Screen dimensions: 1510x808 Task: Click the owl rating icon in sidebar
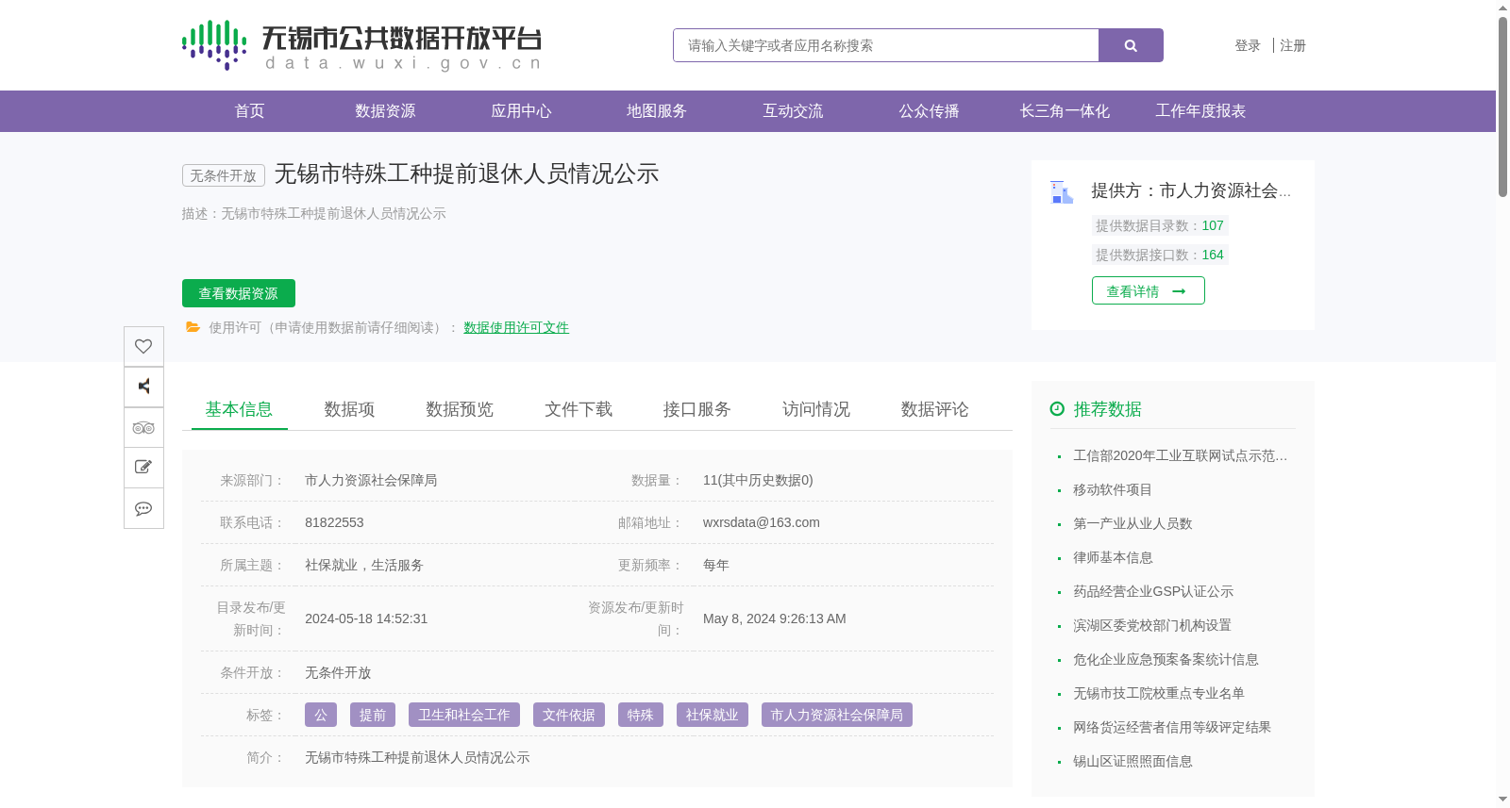pos(143,427)
